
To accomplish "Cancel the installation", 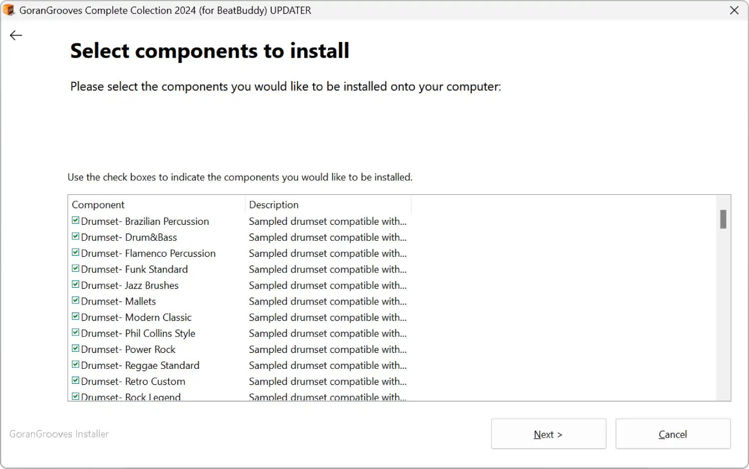I will 673,434.
